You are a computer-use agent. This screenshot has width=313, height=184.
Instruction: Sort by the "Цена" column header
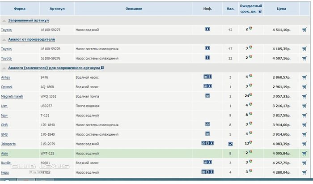[281, 9]
